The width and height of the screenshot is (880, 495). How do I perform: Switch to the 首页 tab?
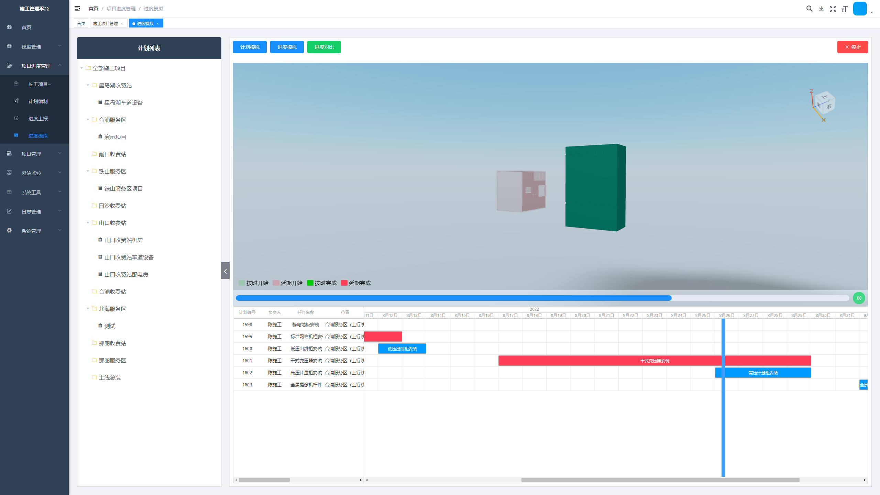pos(81,23)
